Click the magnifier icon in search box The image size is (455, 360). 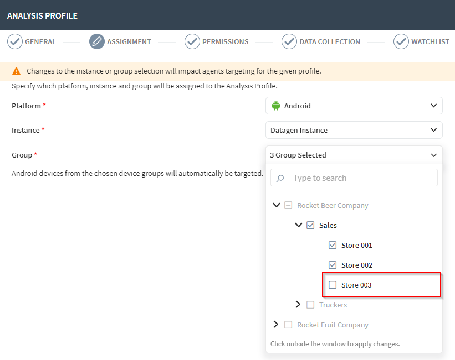pyautogui.click(x=280, y=178)
